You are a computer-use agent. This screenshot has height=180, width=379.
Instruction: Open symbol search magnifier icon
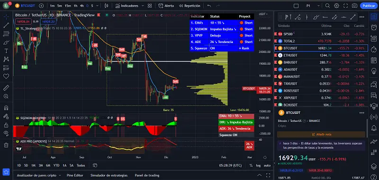pyautogui.click(x=327, y=6)
